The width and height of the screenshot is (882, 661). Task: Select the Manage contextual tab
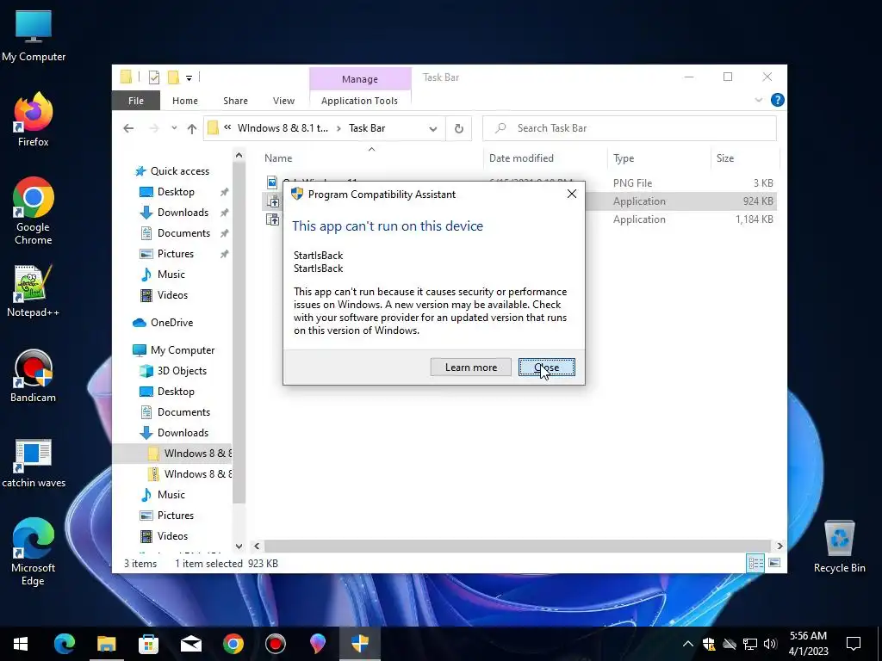tap(360, 79)
